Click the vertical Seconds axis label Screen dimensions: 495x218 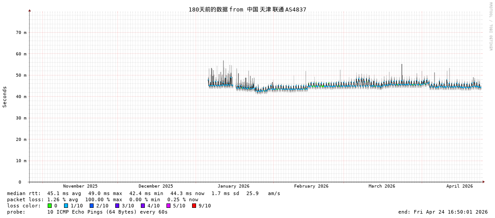click(x=5, y=97)
